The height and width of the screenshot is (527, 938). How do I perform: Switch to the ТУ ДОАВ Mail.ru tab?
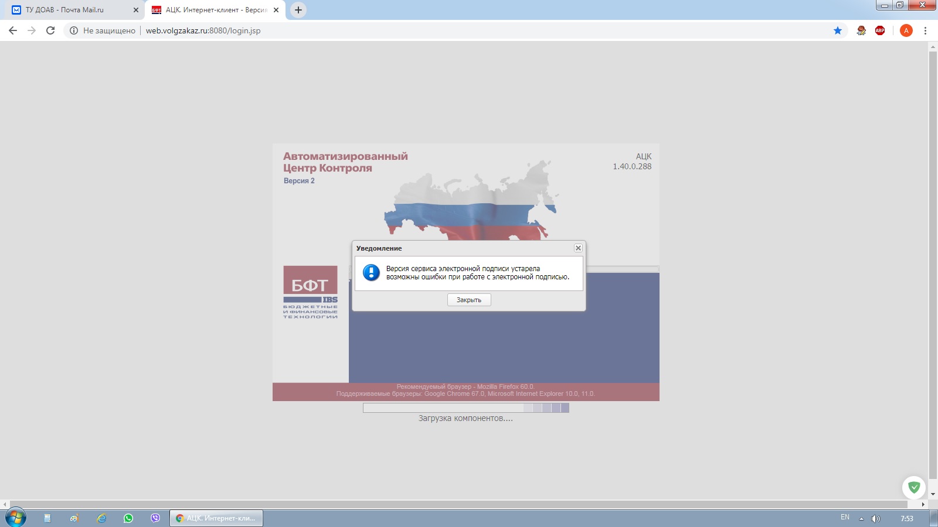[64, 10]
